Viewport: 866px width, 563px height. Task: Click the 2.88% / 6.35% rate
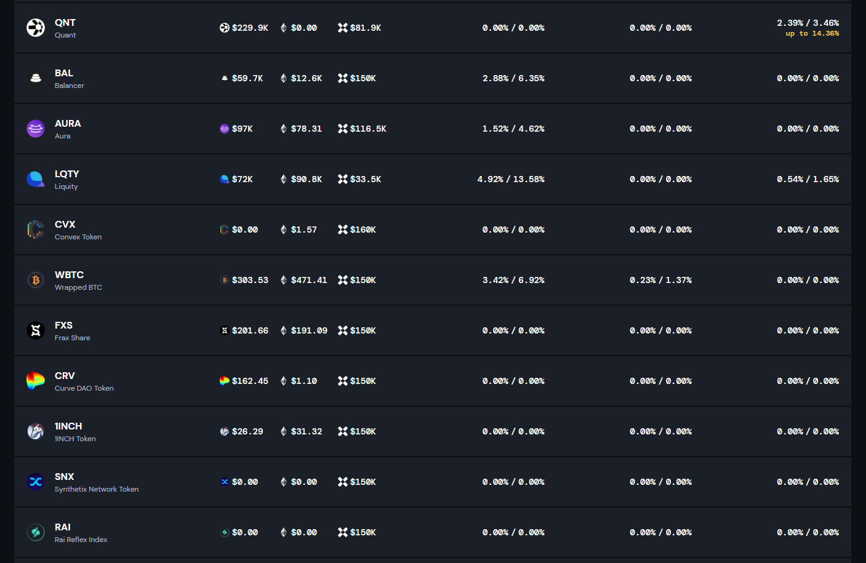coord(513,78)
